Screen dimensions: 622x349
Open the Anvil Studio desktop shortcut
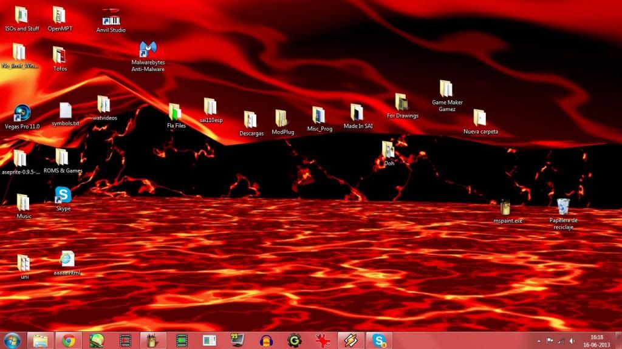click(111, 18)
